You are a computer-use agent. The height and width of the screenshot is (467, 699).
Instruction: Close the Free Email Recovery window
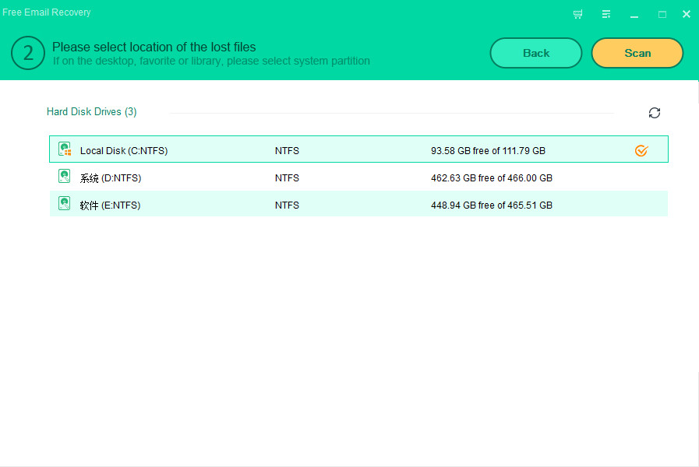687,14
